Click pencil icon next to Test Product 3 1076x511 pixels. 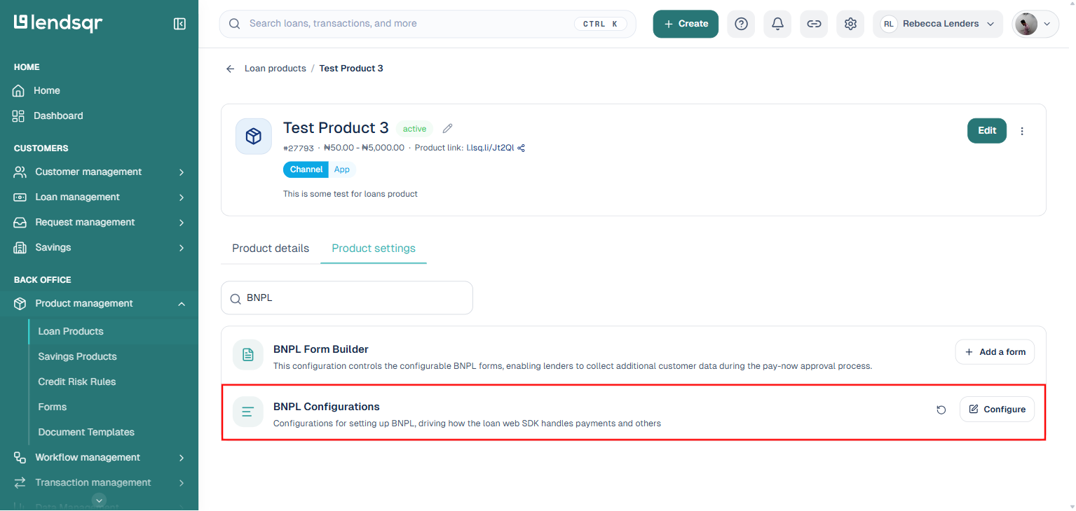pos(448,128)
